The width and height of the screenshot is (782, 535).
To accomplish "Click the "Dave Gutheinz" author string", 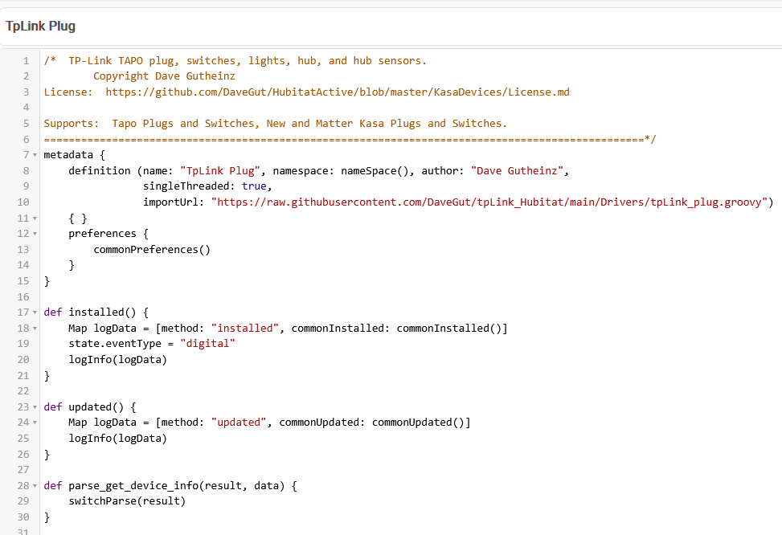I will coord(517,170).
